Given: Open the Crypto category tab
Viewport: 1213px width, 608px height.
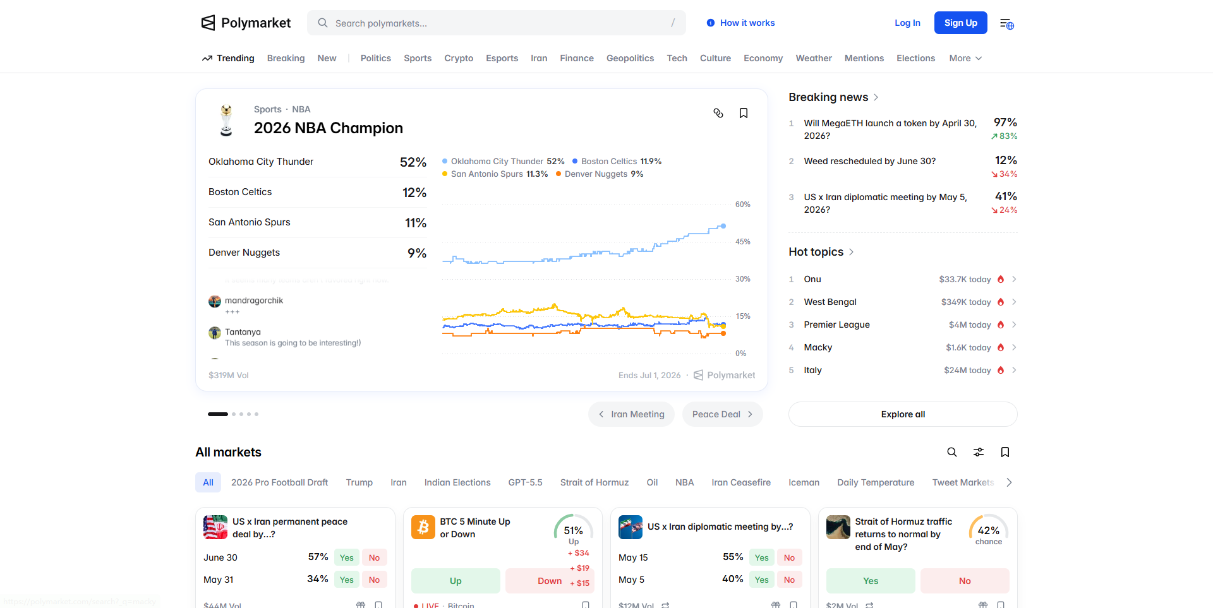Looking at the screenshot, I should coord(459,58).
